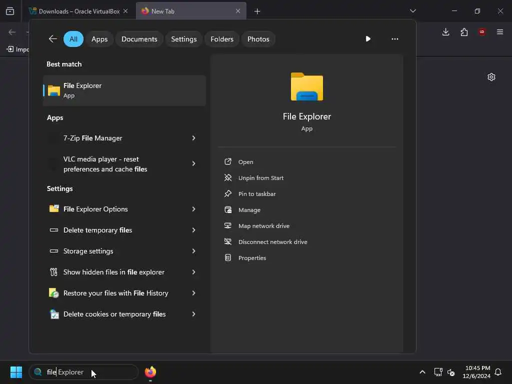This screenshot has width=512, height=384.
Task: Go back with the search panel arrow
Action: point(53,39)
